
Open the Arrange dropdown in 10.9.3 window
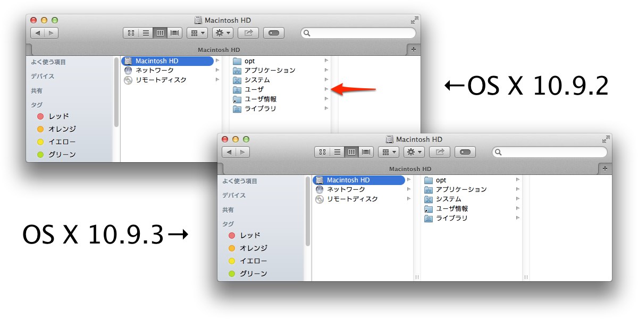point(388,152)
